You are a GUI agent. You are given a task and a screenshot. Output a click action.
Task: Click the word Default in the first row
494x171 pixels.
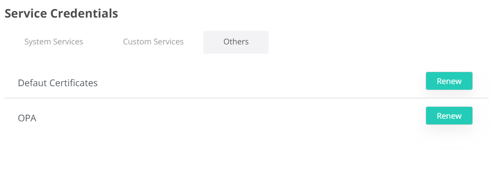tap(32, 83)
